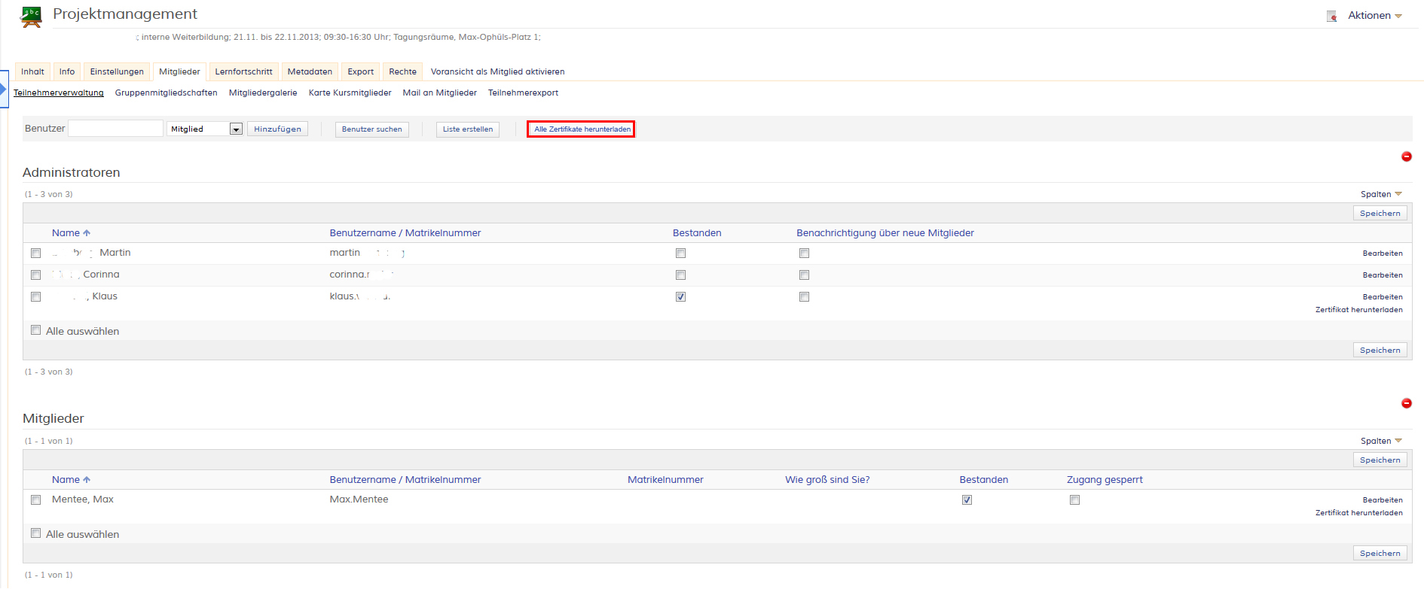
Task: Open the Mitglied role dropdown
Action: tap(235, 129)
